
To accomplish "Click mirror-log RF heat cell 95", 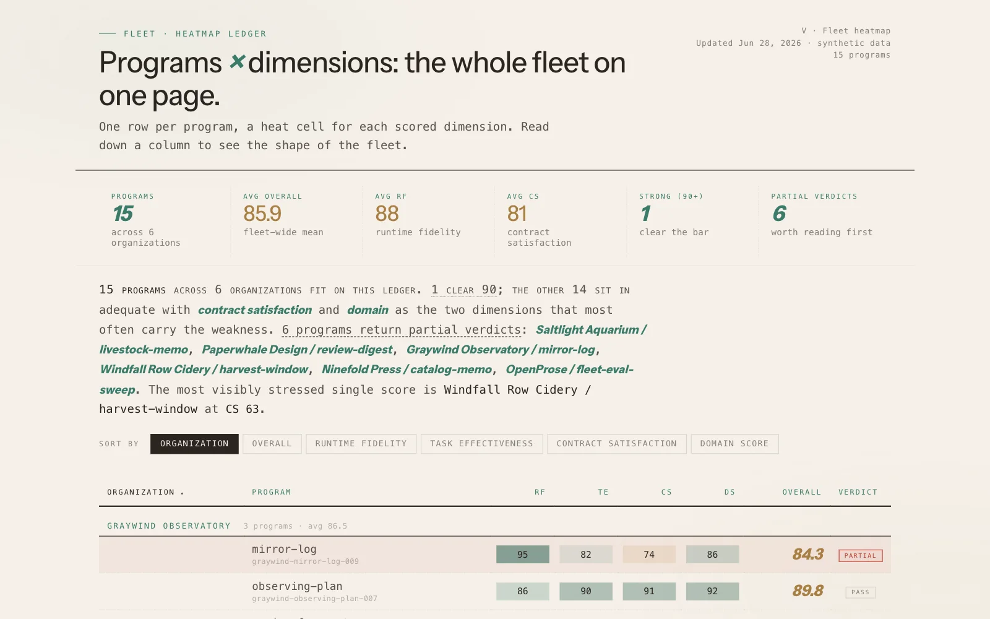I will click(523, 555).
